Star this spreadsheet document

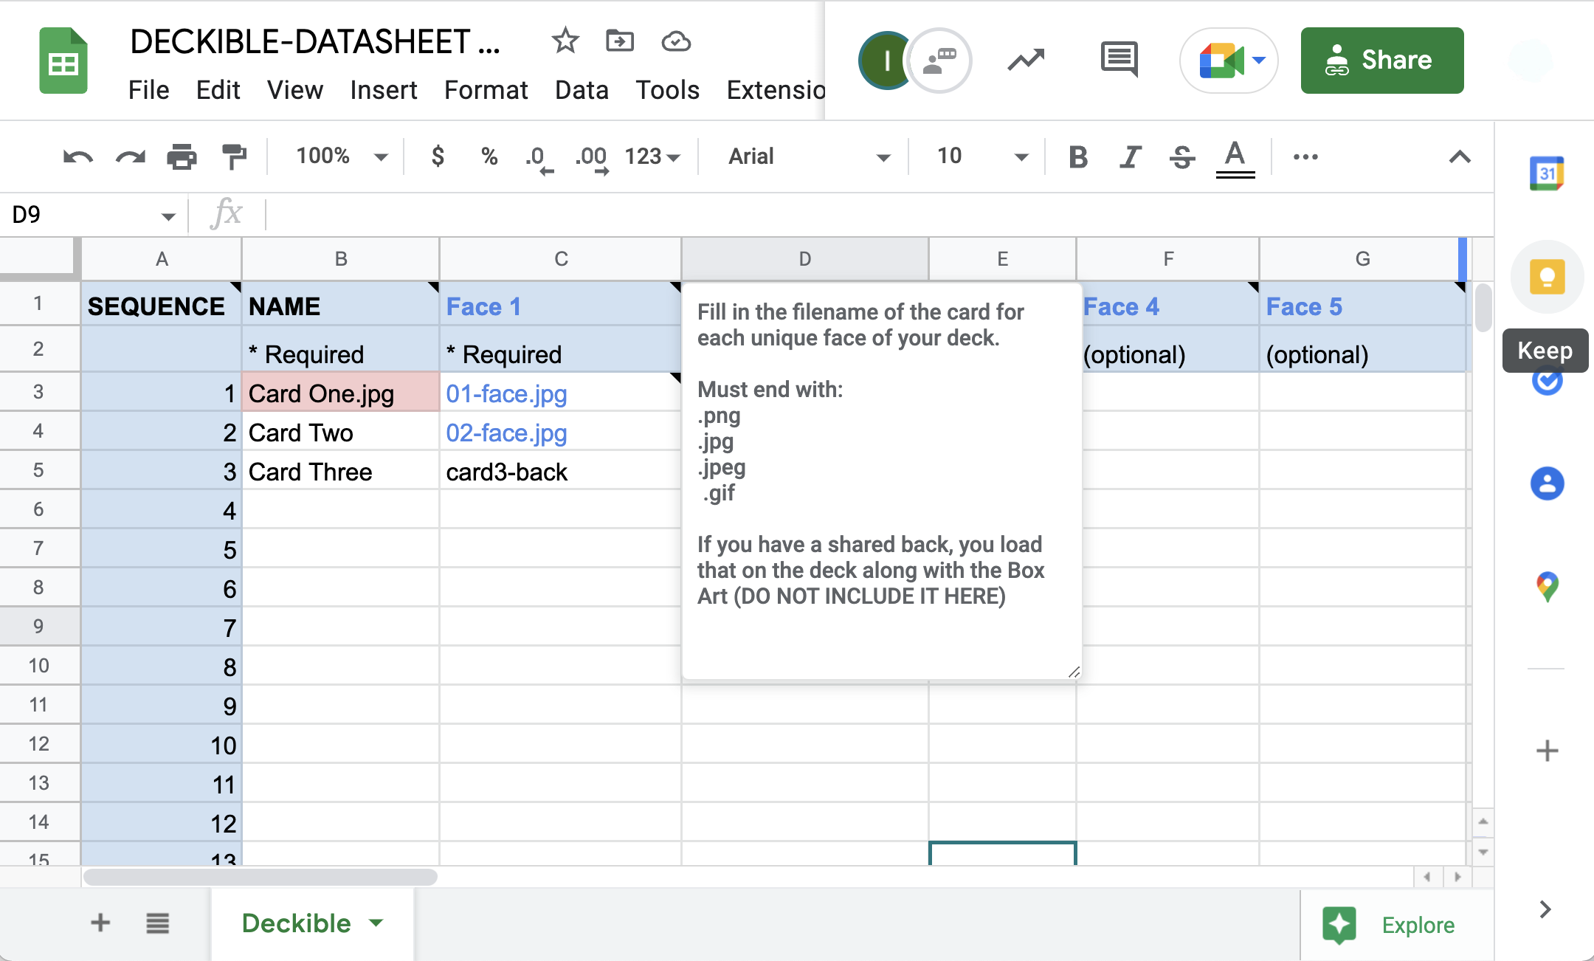tap(565, 41)
